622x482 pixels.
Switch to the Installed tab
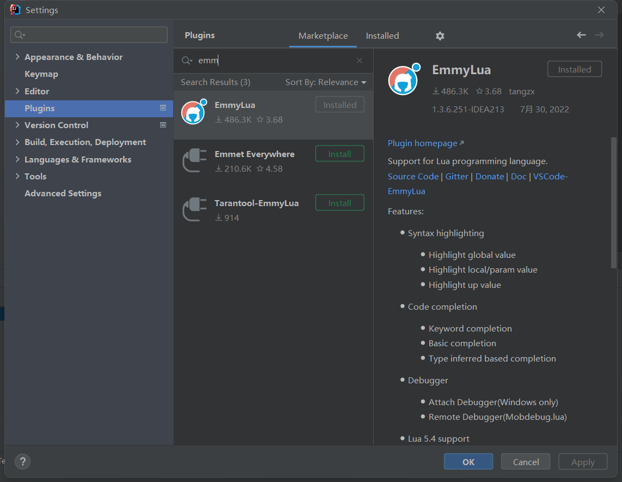[382, 36]
